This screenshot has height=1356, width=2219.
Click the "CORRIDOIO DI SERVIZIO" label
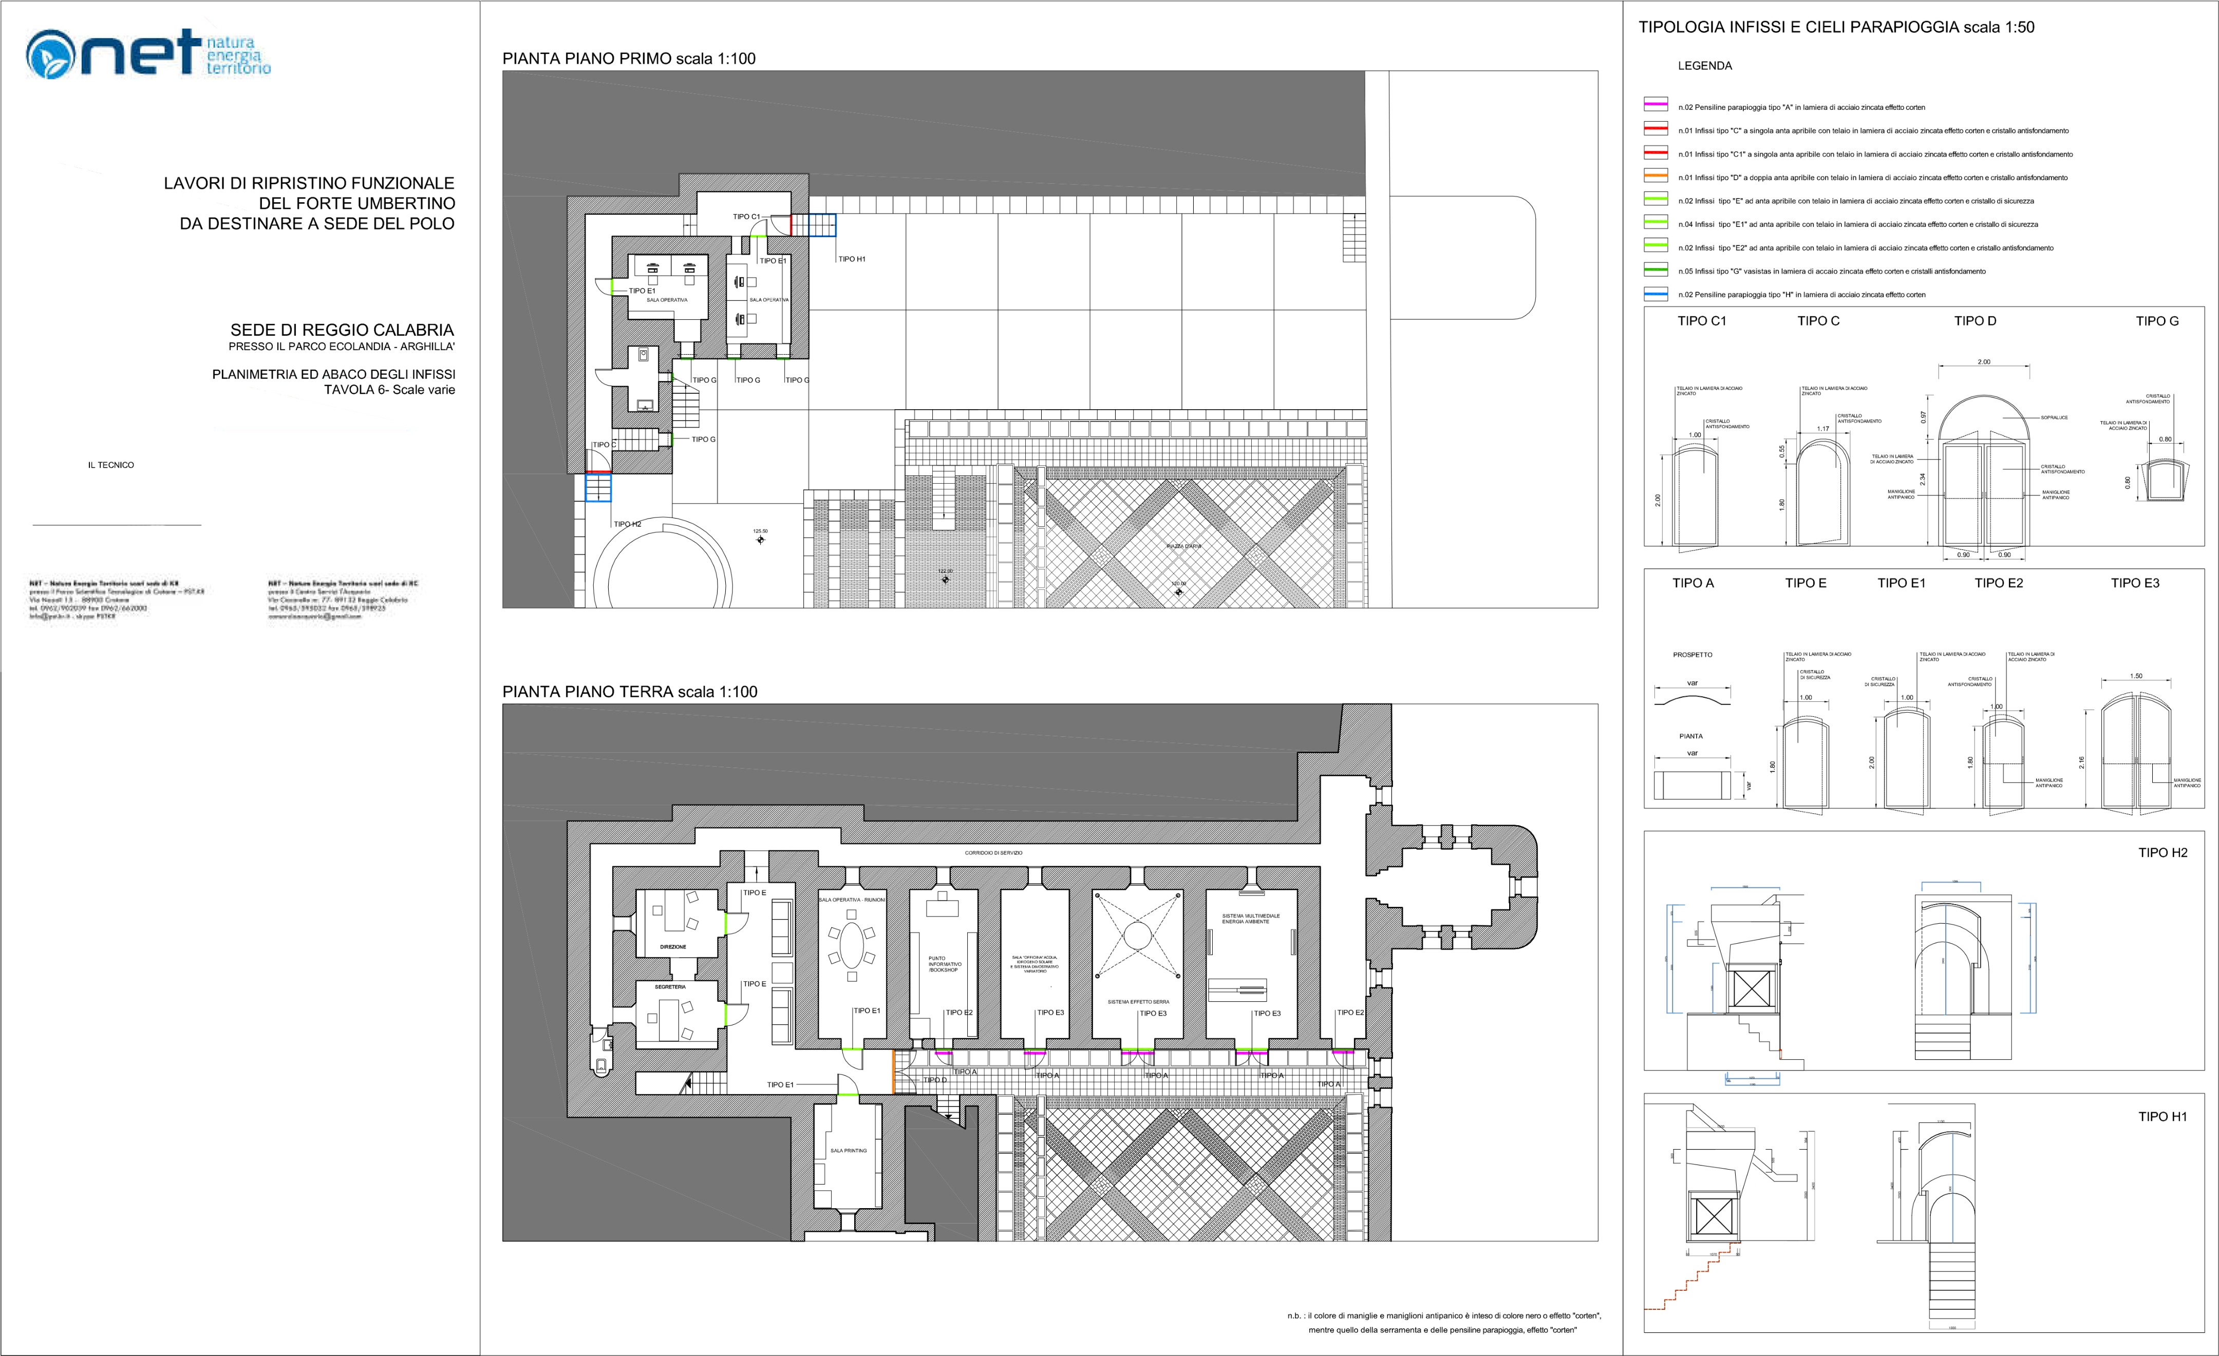(993, 853)
